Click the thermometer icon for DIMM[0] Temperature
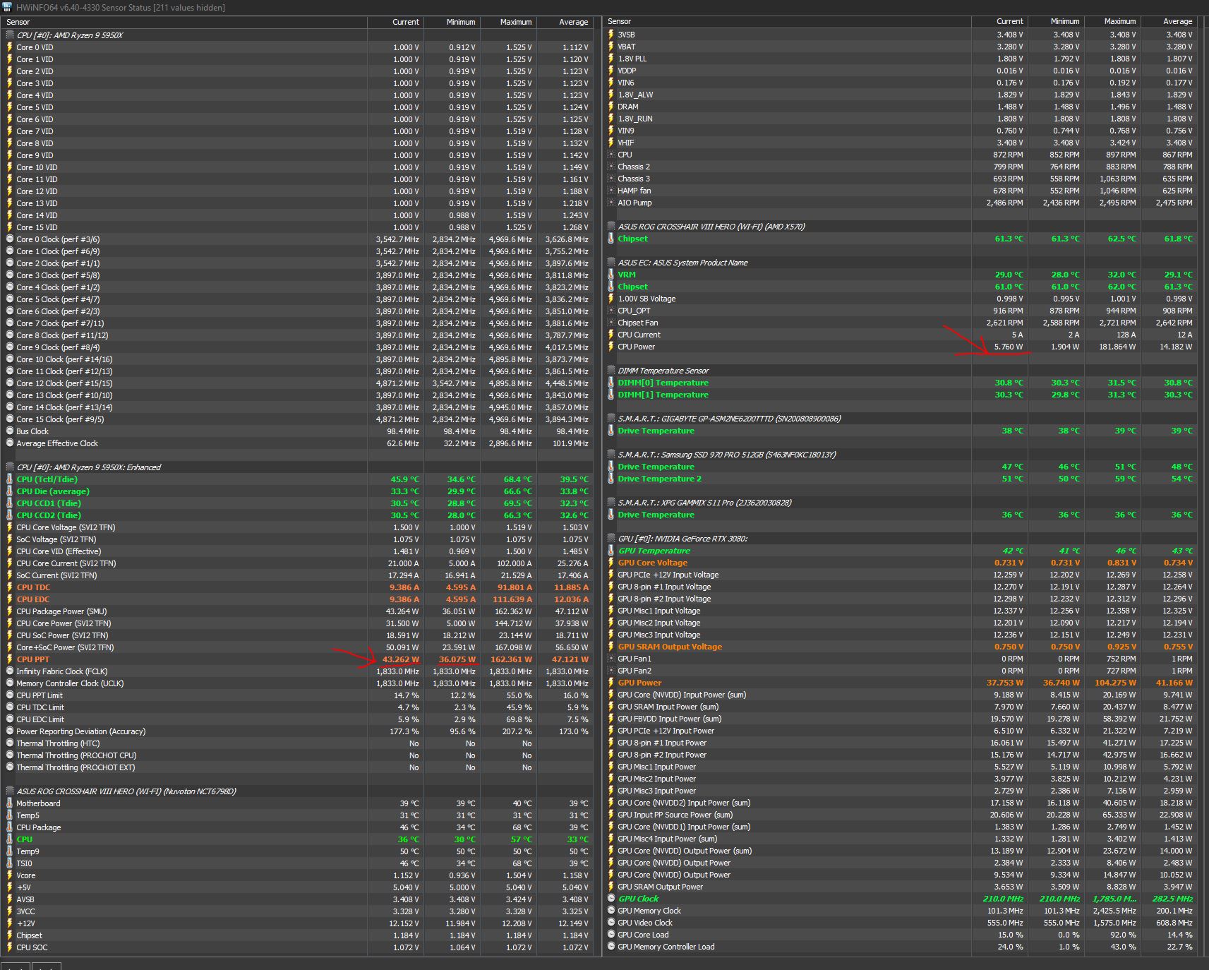1209x970 pixels. click(611, 383)
